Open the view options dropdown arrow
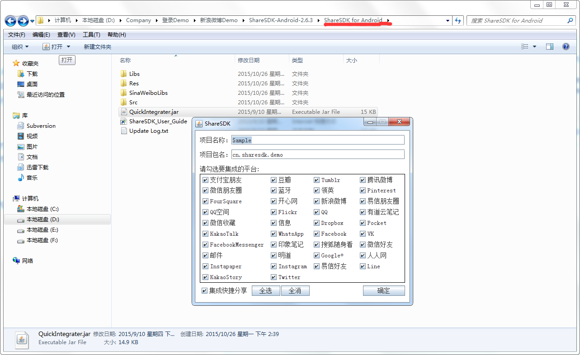Viewport: 580px width, 355px height. pos(535,47)
